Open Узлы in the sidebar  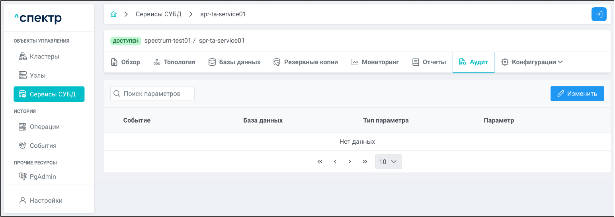point(37,75)
